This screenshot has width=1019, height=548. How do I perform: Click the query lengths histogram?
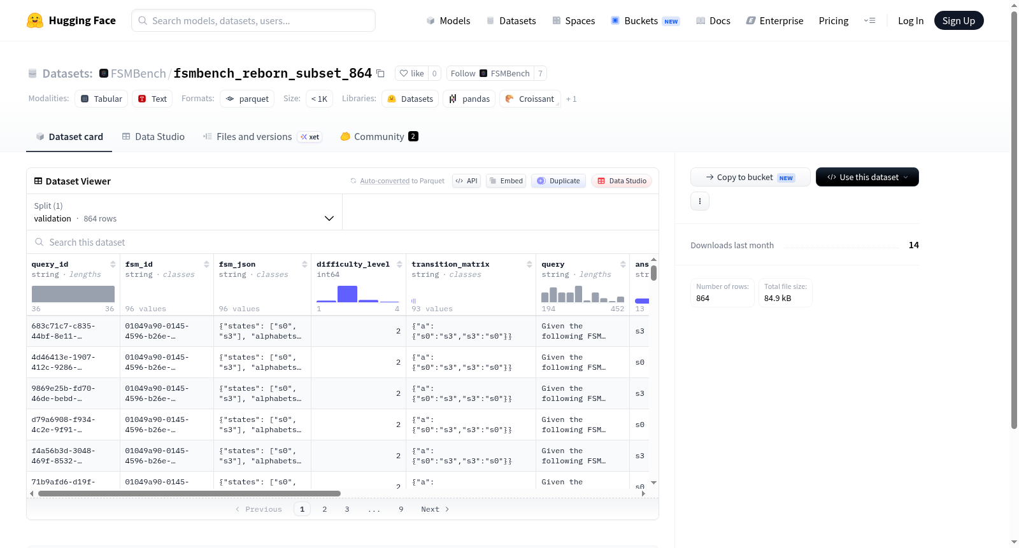pyautogui.click(x=583, y=294)
